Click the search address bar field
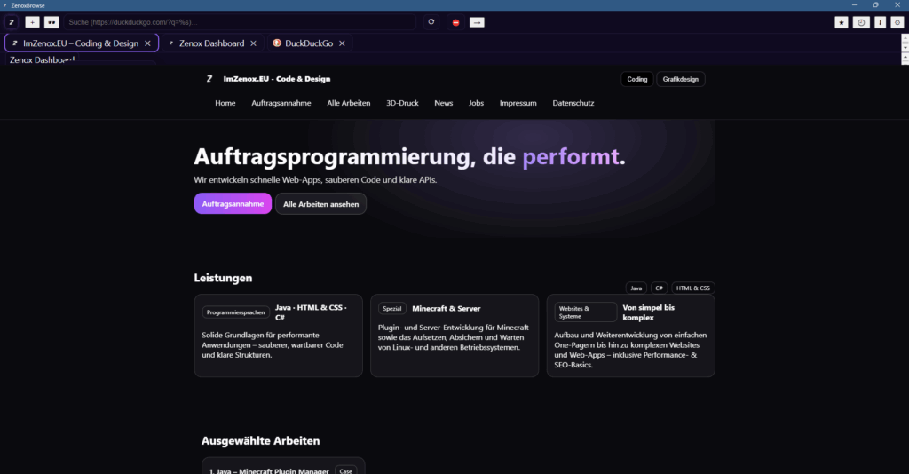909x474 pixels. pos(240,22)
